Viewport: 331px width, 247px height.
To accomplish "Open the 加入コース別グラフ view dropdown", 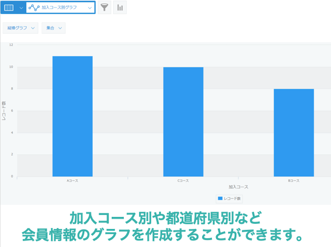I will (90, 8).
